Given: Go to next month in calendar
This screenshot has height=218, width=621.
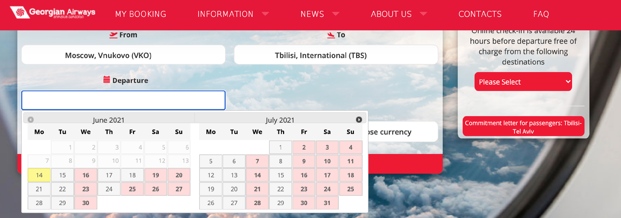Looking at the screenshot, I should pyautogui.click(x=359, y=120).
